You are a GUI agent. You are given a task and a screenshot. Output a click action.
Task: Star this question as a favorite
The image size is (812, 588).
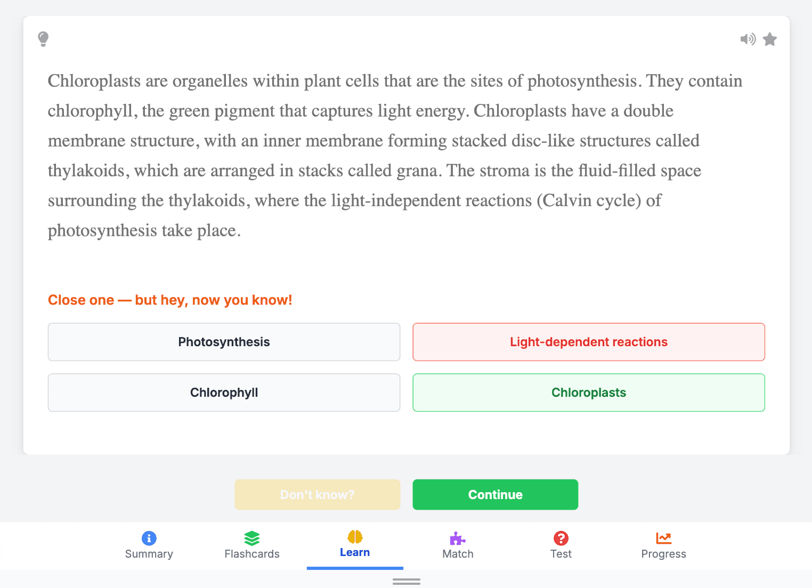pos(770,39)
